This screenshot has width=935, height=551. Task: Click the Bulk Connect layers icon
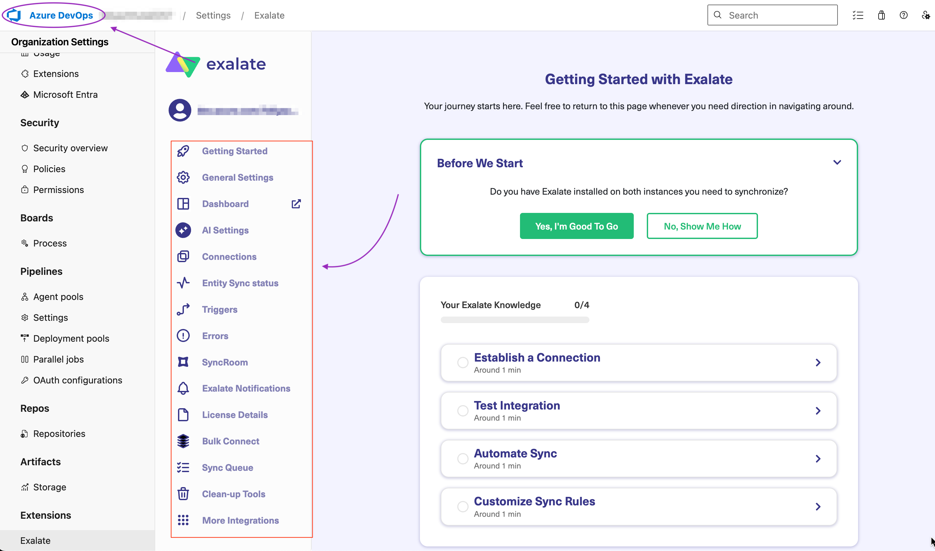coord(183,441)
